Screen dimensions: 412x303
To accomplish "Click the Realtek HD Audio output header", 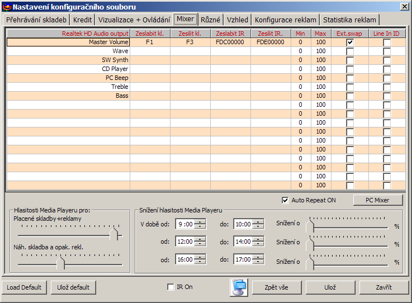I will coord(68,34).
